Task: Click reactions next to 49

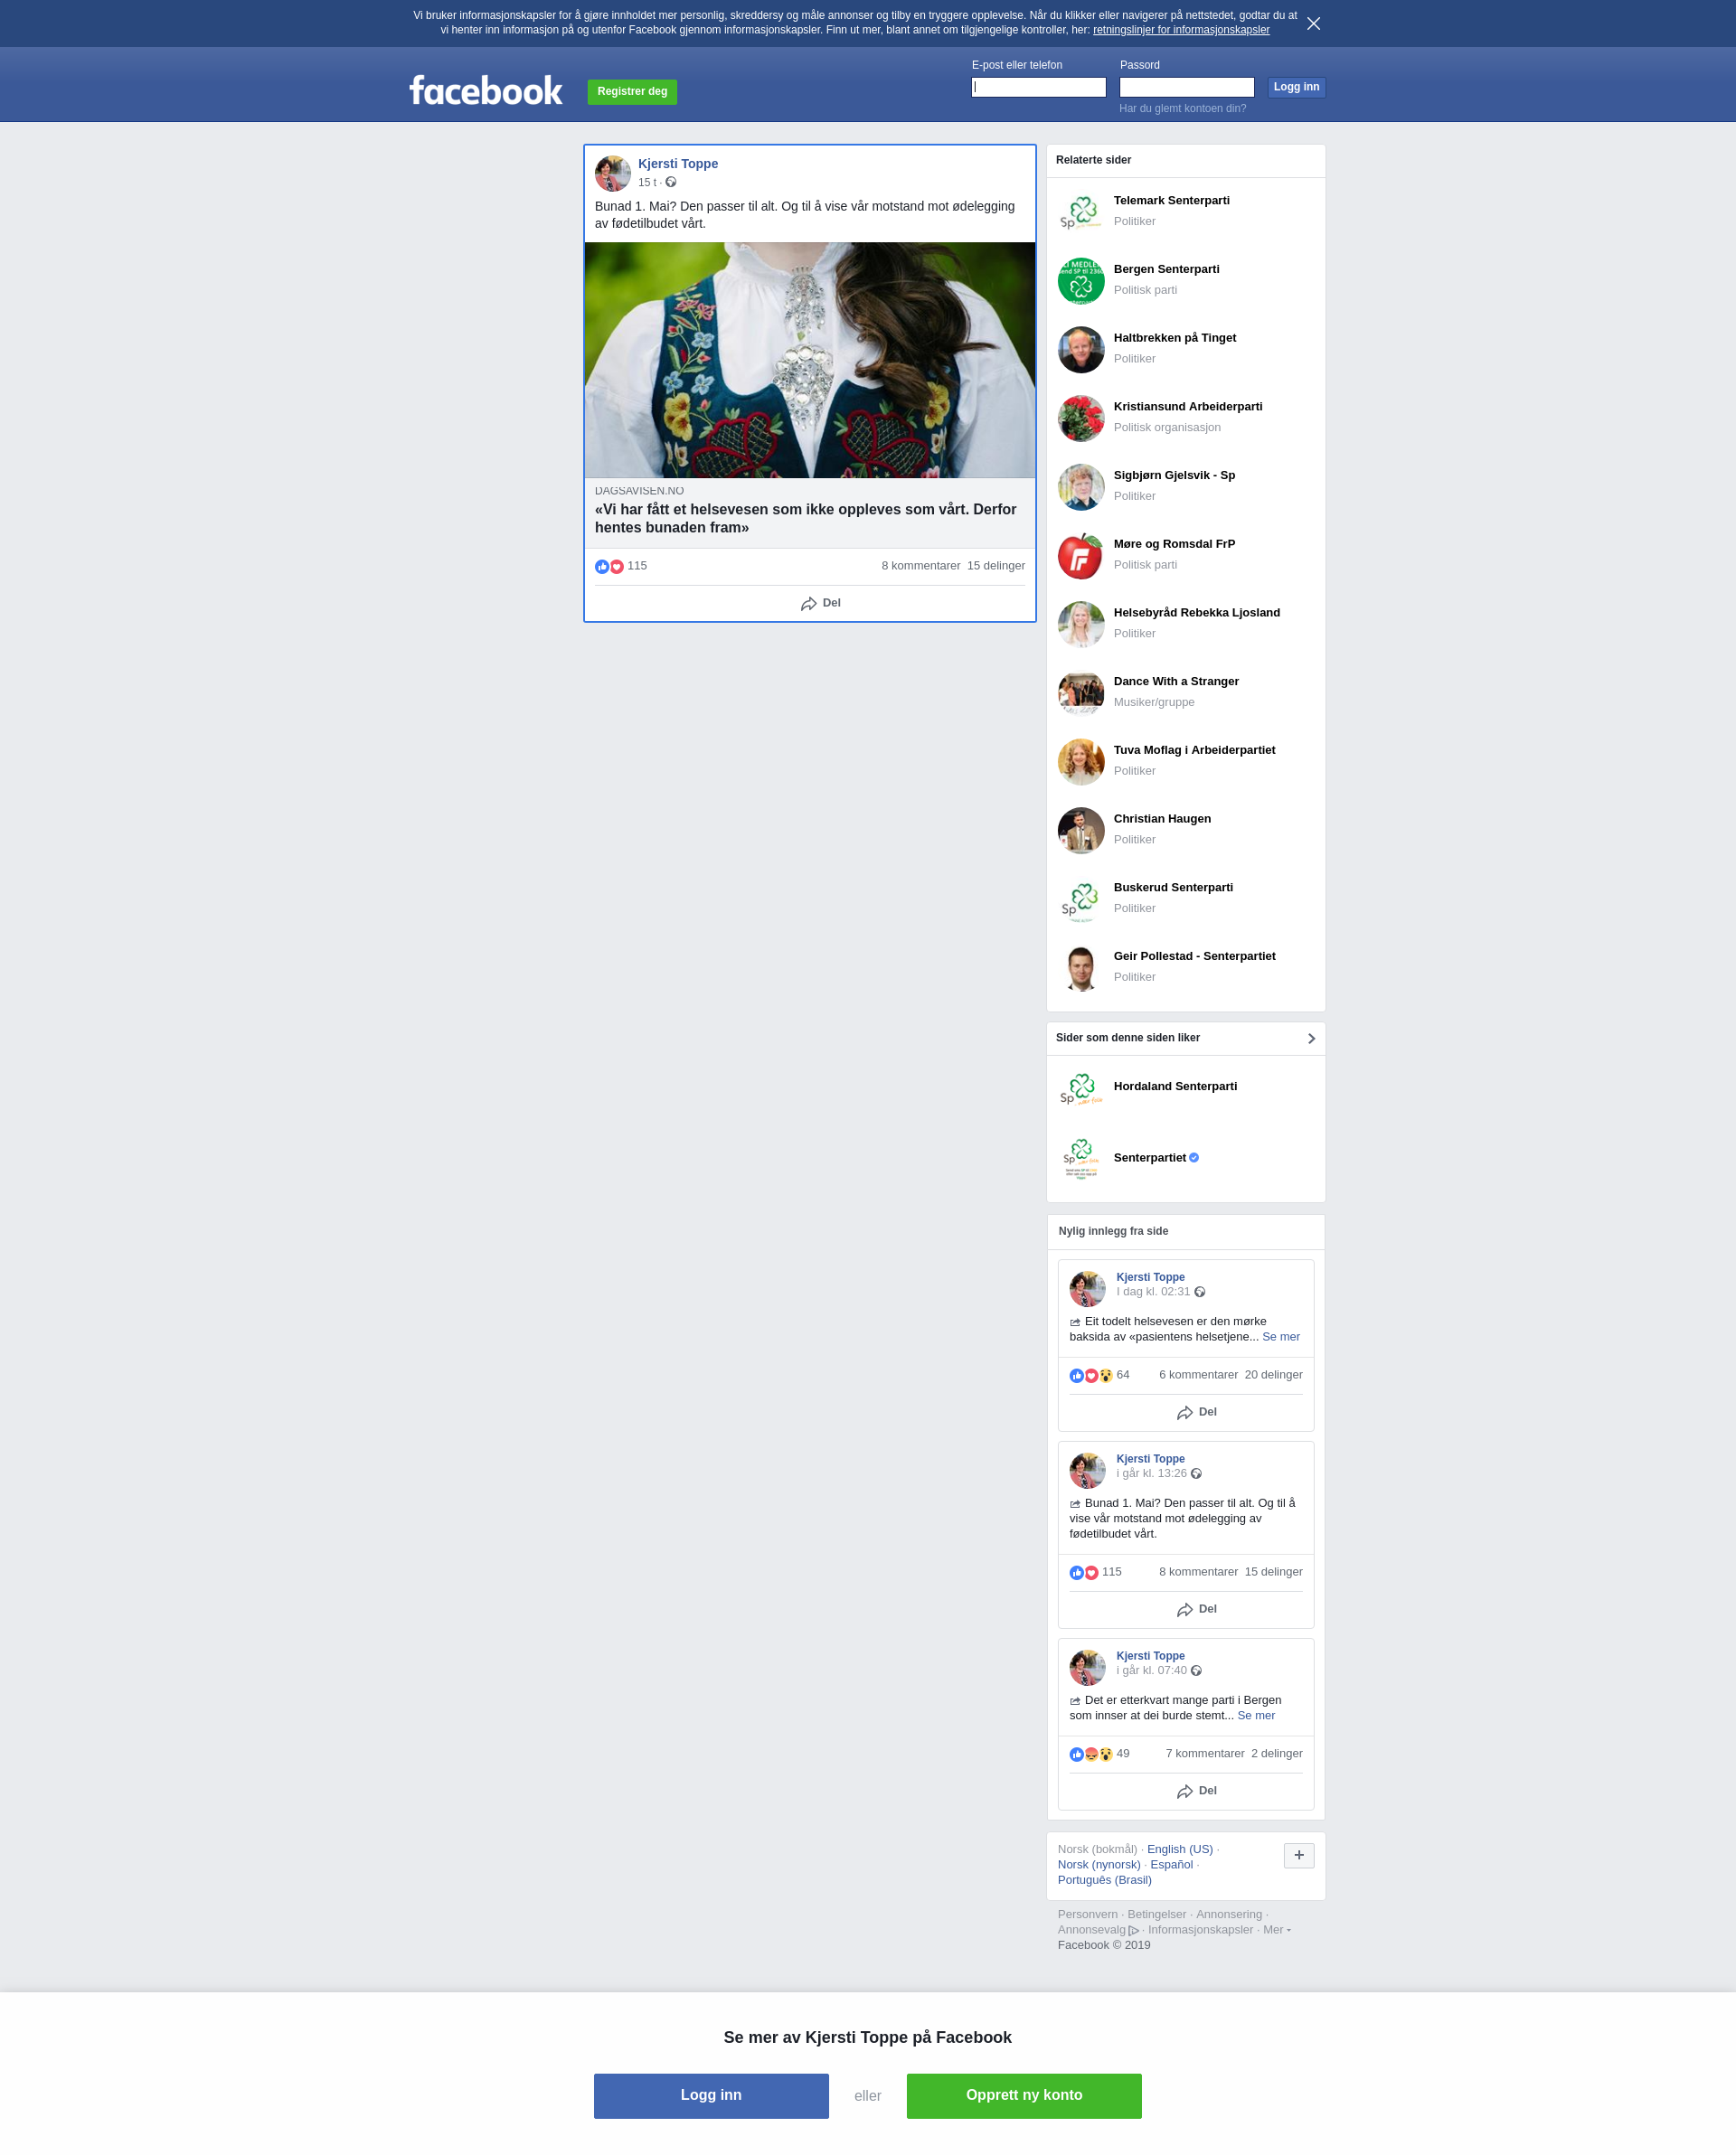Action: (1091, 1755)
